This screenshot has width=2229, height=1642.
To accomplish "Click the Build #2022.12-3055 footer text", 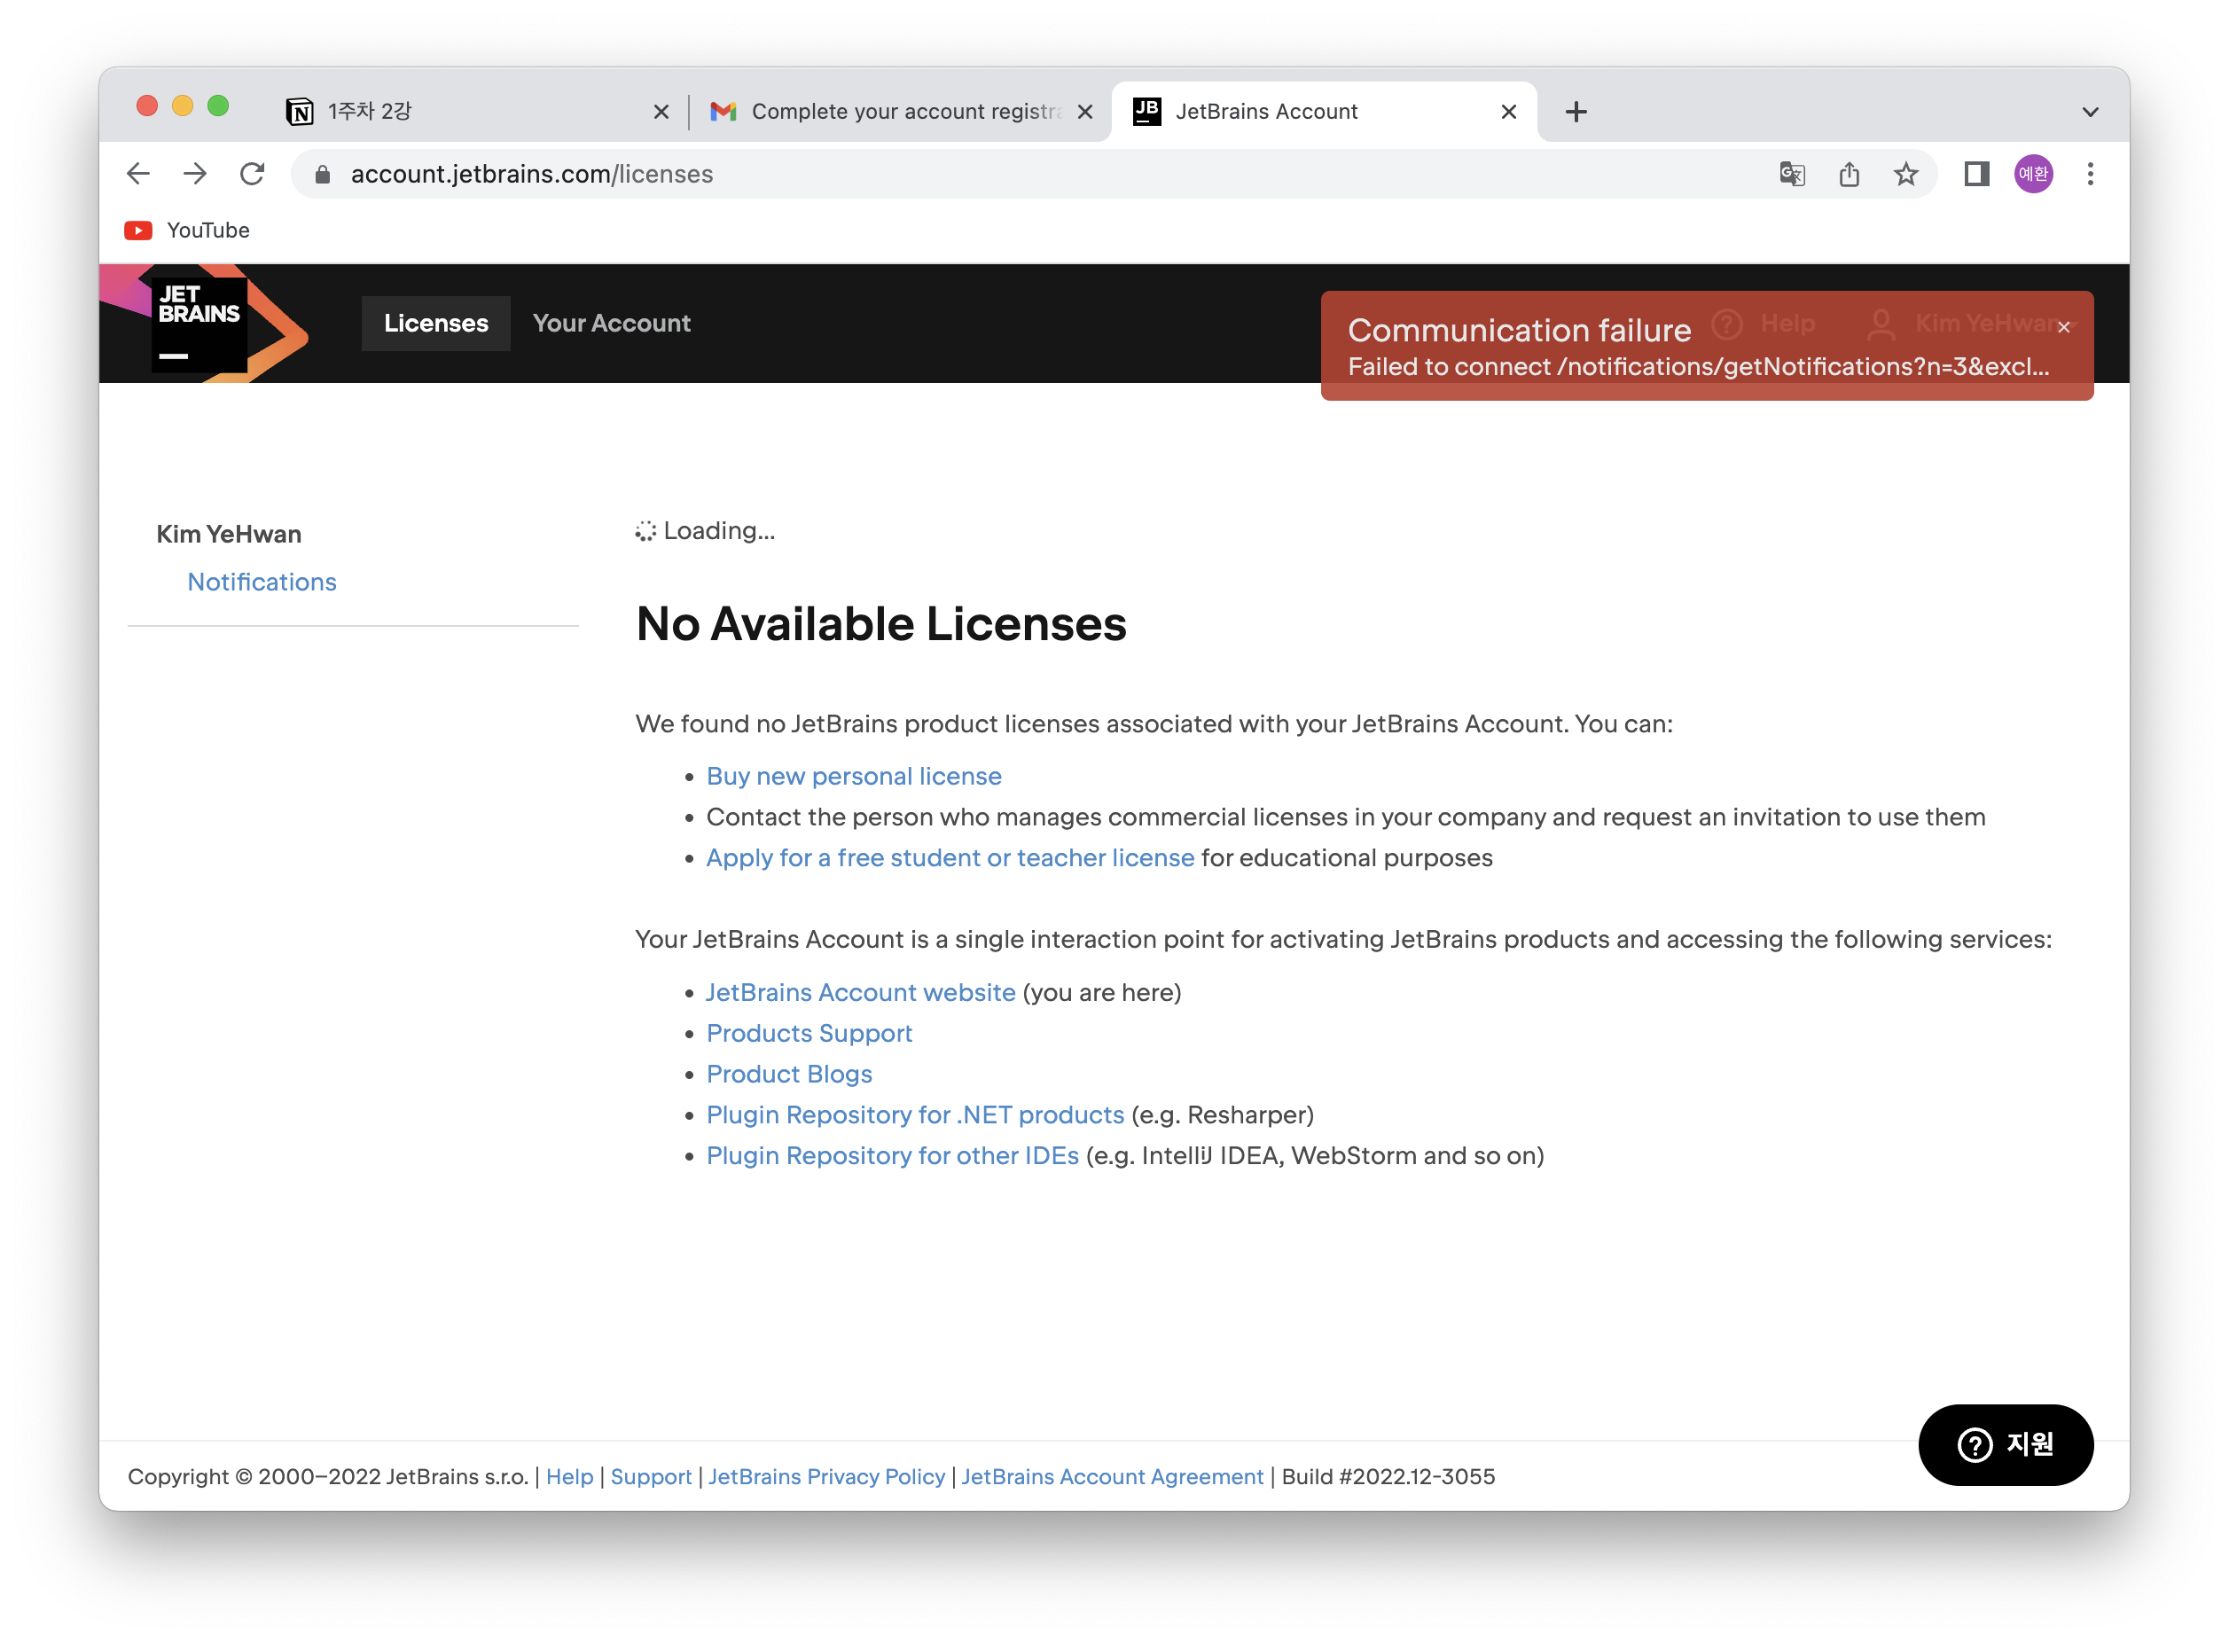I will pyautogui.click(x=1388, y=1476).
